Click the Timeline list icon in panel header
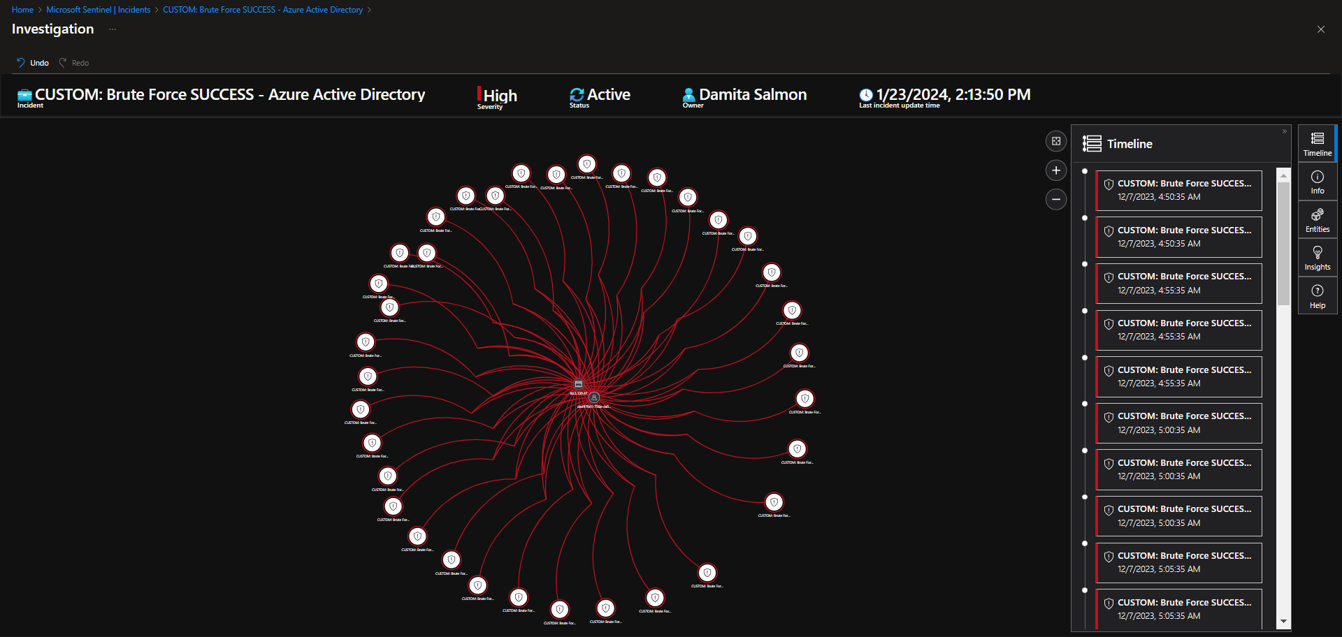1342x637 pixels. coord(1092,144)
